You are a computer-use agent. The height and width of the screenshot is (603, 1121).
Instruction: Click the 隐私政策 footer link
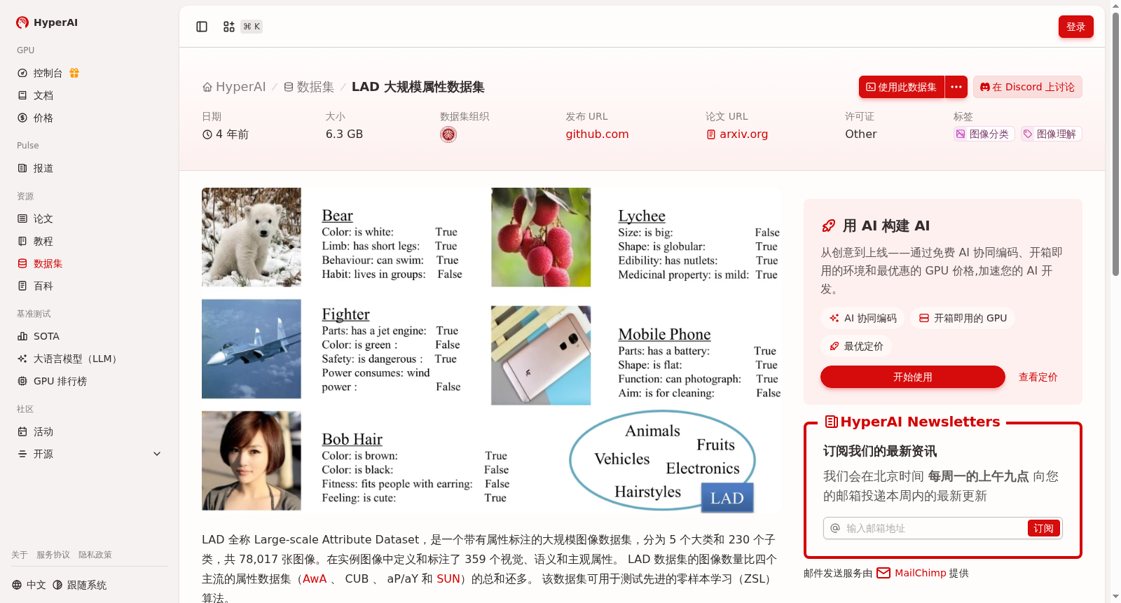[x=95, y=555]
